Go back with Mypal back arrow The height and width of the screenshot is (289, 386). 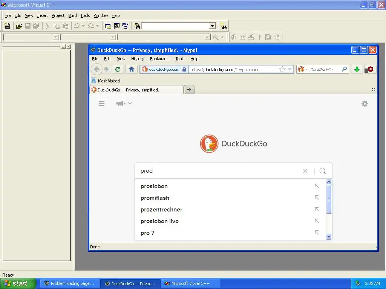point(97,69)
